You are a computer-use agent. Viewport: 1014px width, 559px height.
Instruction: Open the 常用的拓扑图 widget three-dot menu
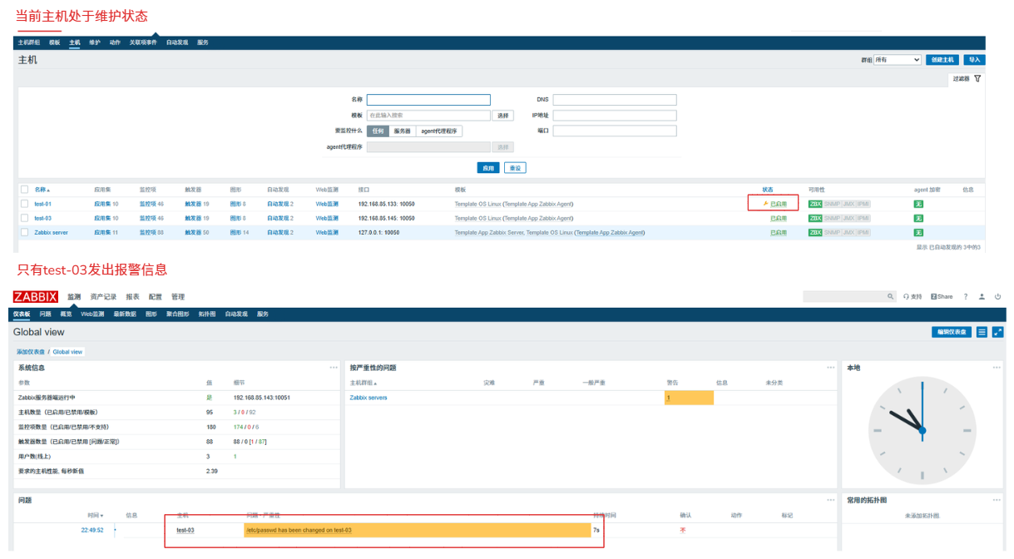tap(997, 500)
